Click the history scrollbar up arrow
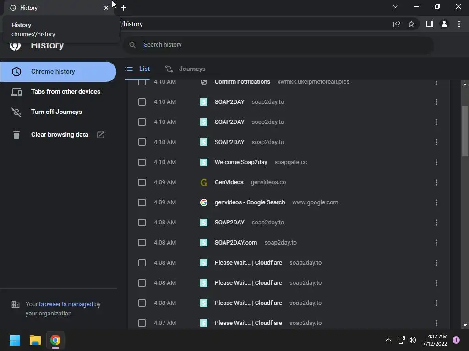The height and width of the screenshot is (351, 469). [465, 85]
